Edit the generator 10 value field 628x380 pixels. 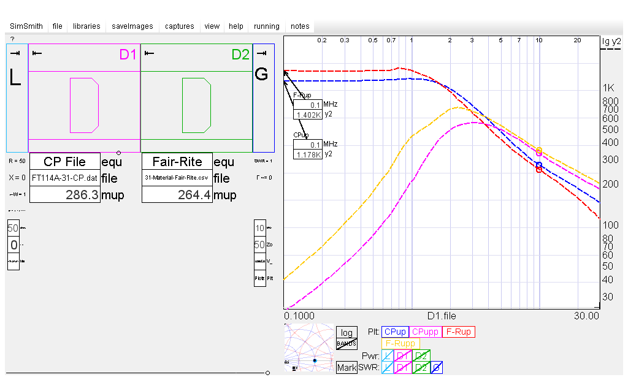click(x=260, y=228)
